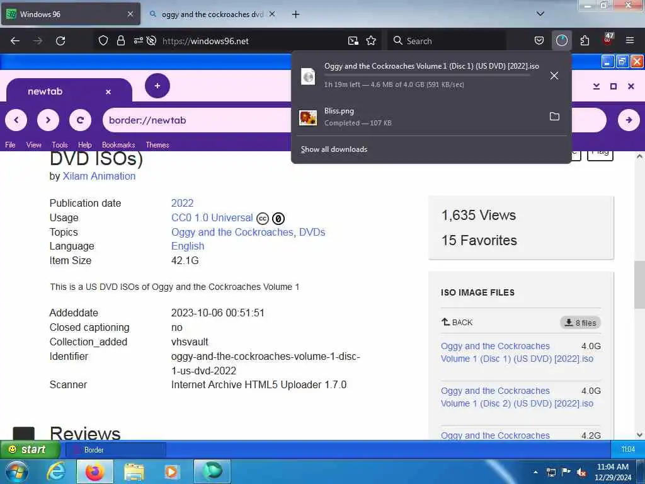645x484 pixels.
Task: Go back in Firefox history
Action: (x=15, y=41)
